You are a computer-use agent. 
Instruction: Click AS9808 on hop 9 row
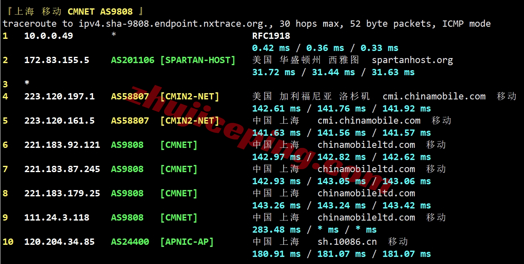[x=127, y=218]
